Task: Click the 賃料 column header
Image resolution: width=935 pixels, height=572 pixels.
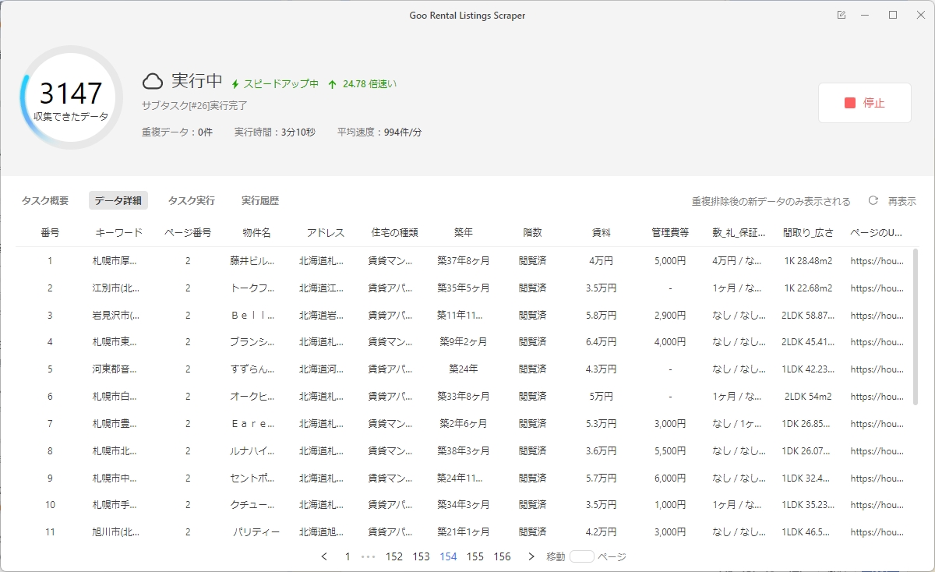Action: point(601,232)
